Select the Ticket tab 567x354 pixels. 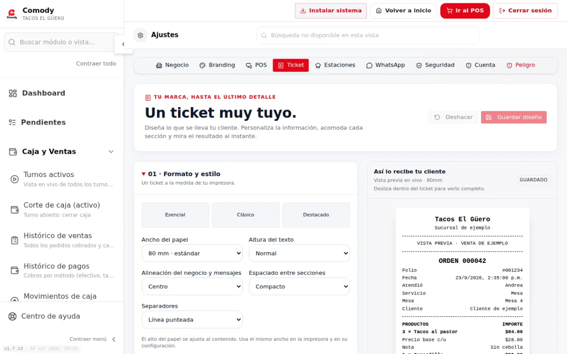(291, 65)
